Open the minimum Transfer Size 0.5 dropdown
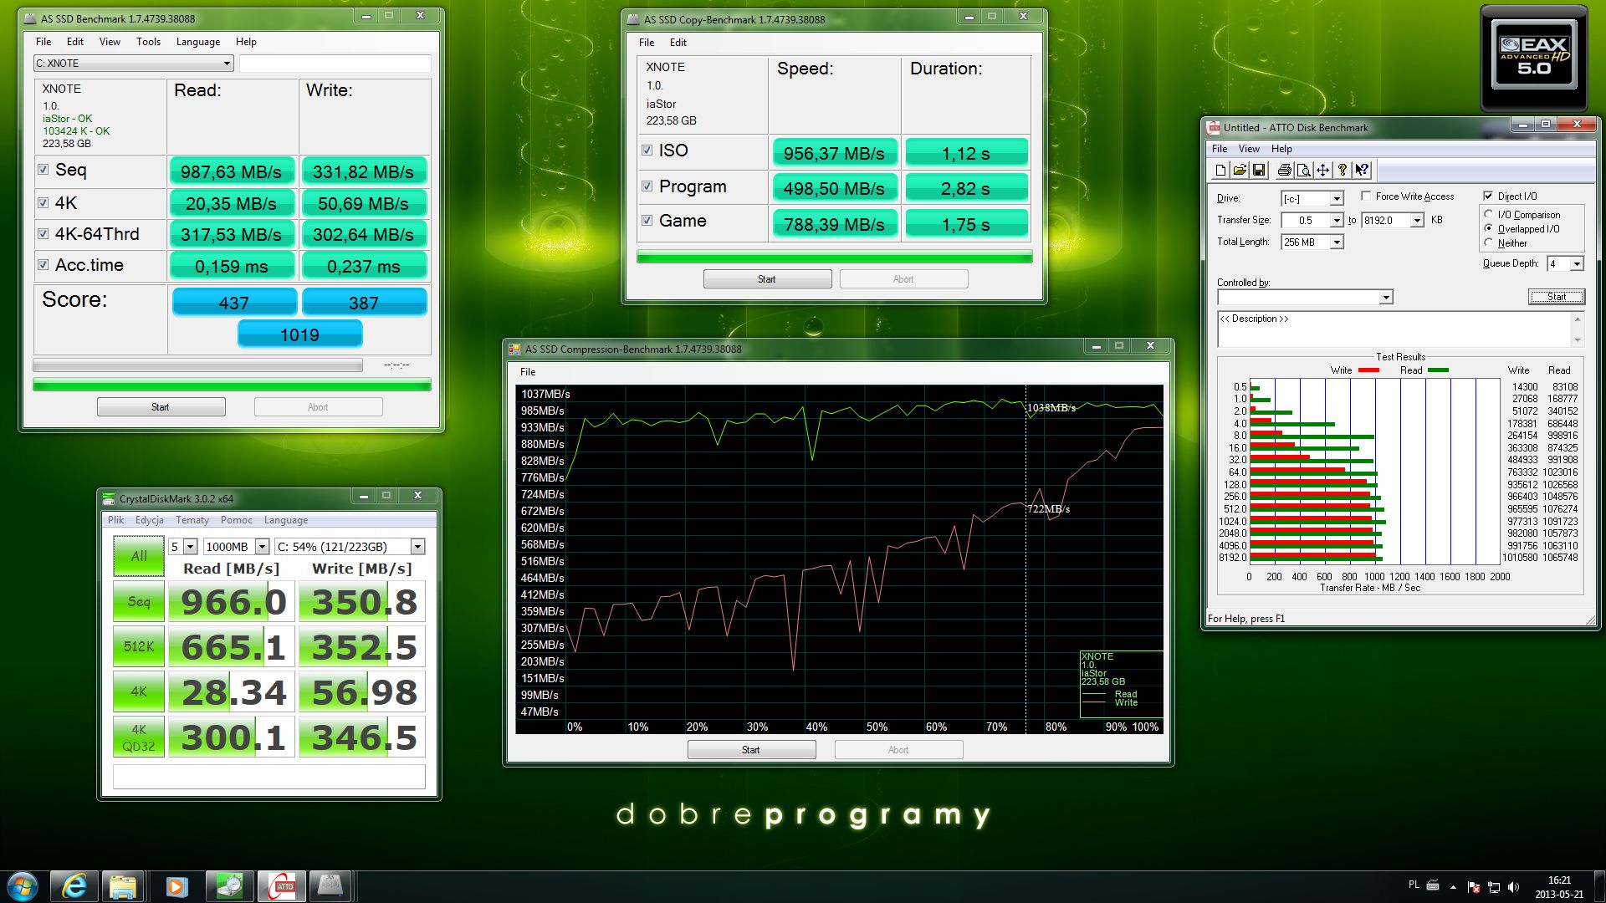 click(x=1312, y=221)
